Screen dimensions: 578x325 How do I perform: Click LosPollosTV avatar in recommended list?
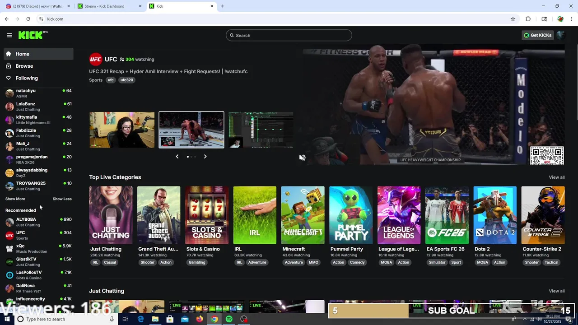(x=9, y=275)
